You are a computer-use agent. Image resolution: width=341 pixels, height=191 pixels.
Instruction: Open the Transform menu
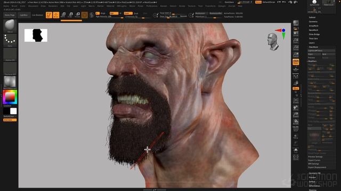point(210,6)
